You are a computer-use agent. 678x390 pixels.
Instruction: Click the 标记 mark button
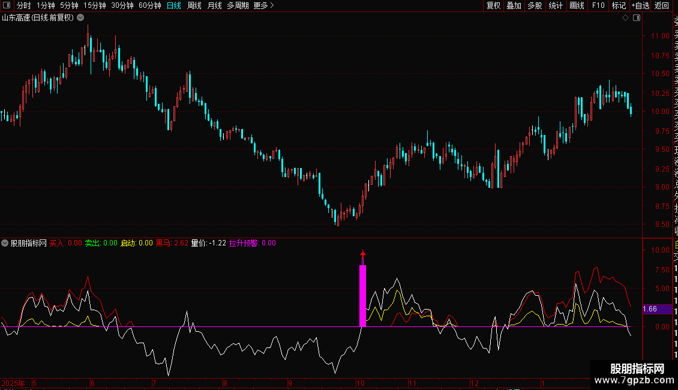[x=619, y=6]
